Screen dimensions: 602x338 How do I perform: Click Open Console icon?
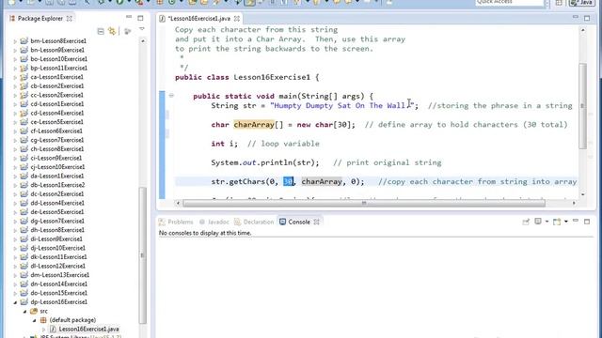[557, 222]
